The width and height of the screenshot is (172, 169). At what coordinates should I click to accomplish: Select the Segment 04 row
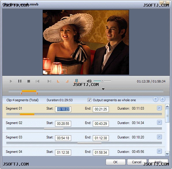pos(84,152)
